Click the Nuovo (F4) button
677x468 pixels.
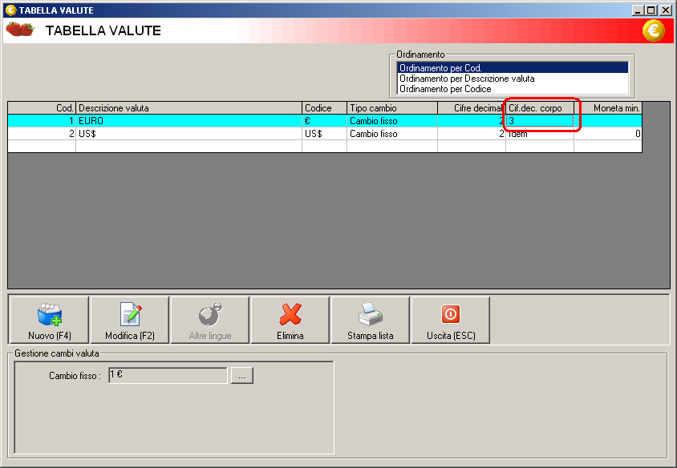click(x=49, y=320)
